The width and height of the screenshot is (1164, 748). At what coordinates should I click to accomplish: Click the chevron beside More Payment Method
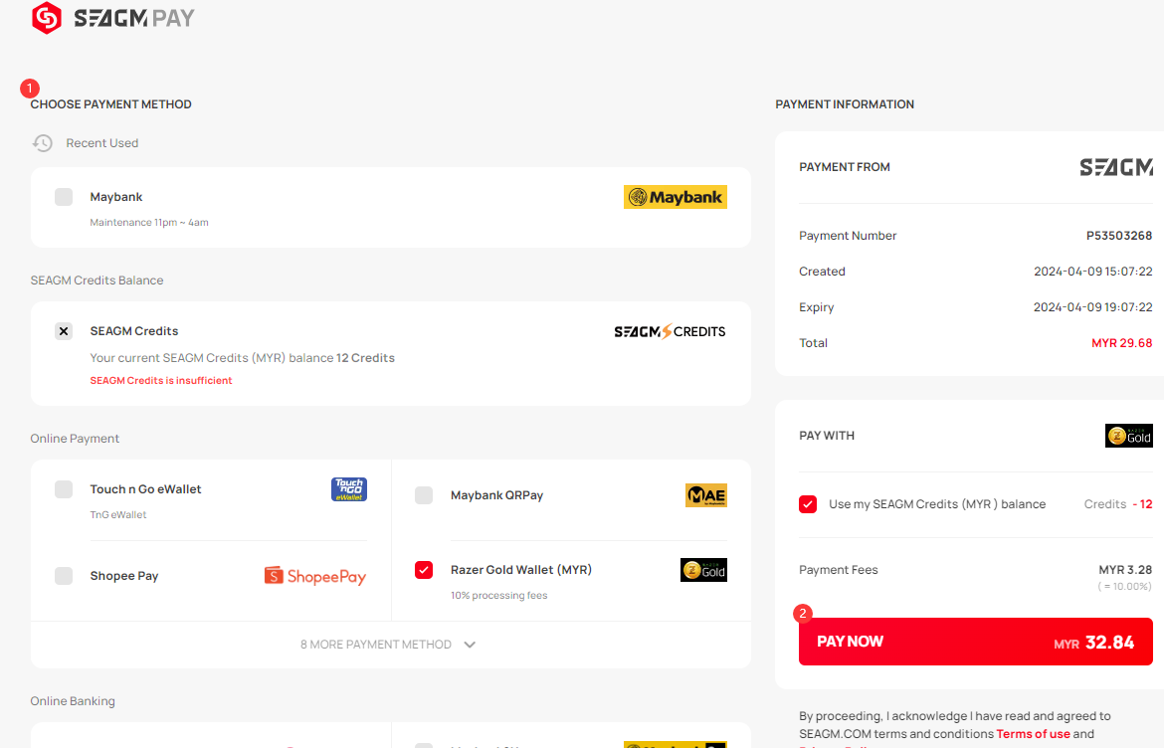tap(470, 645)
